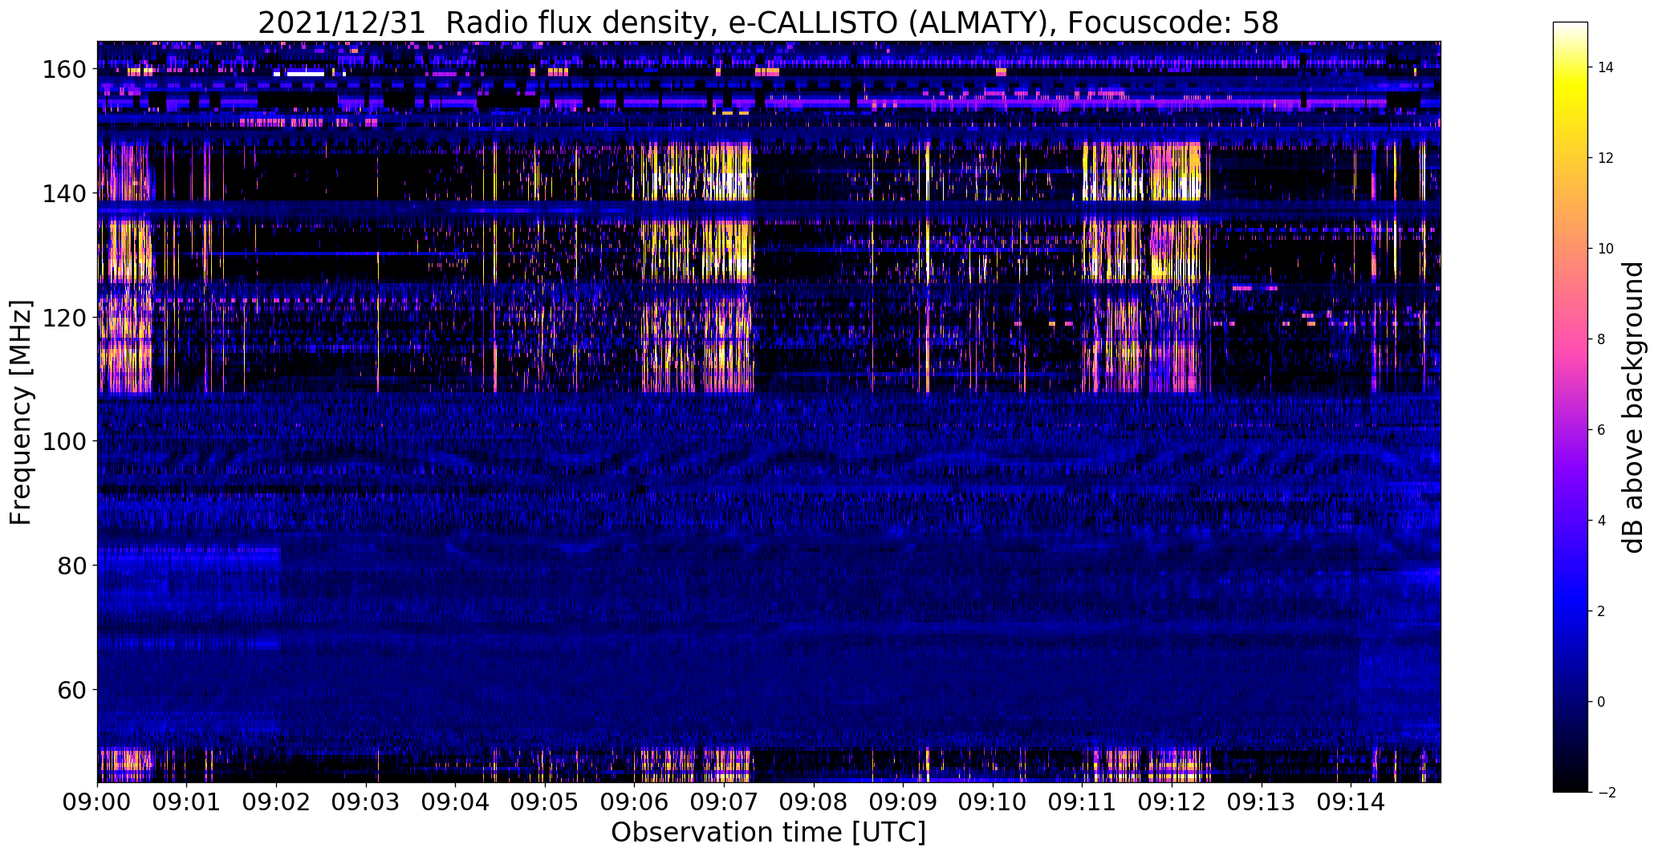Click the 09:05 time tick label
This screenshot has height=856, width=1658.
click(546, 801)
